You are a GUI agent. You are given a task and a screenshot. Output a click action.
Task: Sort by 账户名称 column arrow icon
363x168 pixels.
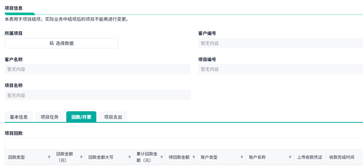click(x=290, y=157)
